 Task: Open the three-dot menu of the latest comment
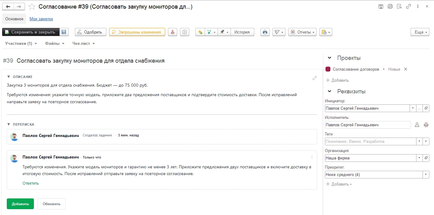tap(312, 157)
